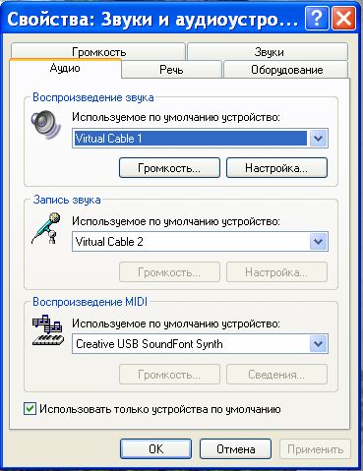The height and width of the screenshot is (471, 363).
Task: Click the speaker icon in Воспроизведение звука
Action: click(x=46, y=125)
